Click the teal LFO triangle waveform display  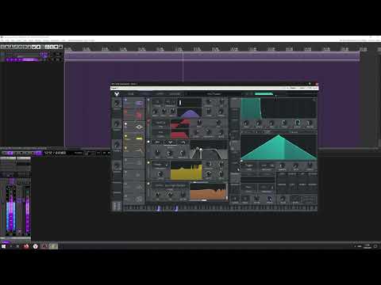279,147
